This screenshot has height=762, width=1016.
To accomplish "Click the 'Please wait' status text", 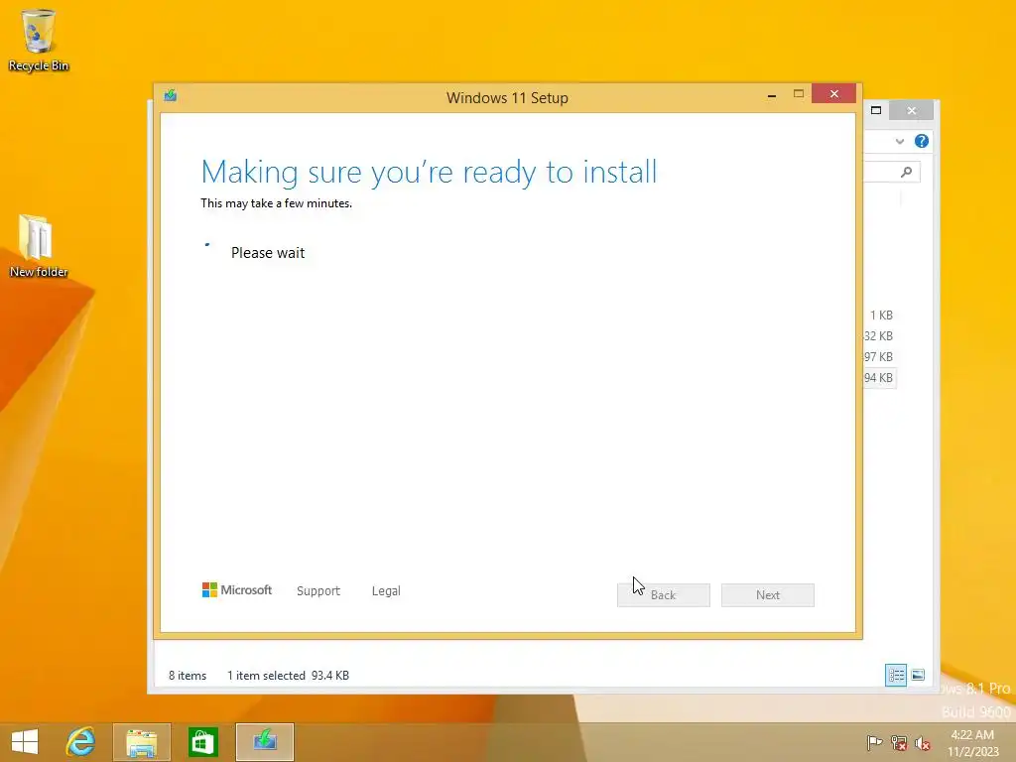I will [268, 253].
